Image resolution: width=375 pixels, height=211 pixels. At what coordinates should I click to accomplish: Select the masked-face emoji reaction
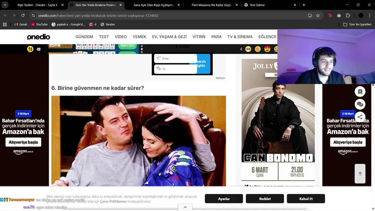tap(248, 49)
